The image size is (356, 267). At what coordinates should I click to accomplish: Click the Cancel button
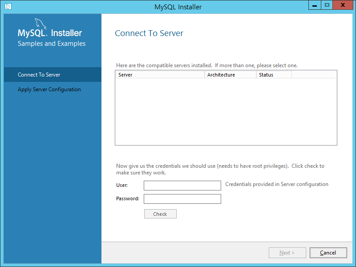328,253
